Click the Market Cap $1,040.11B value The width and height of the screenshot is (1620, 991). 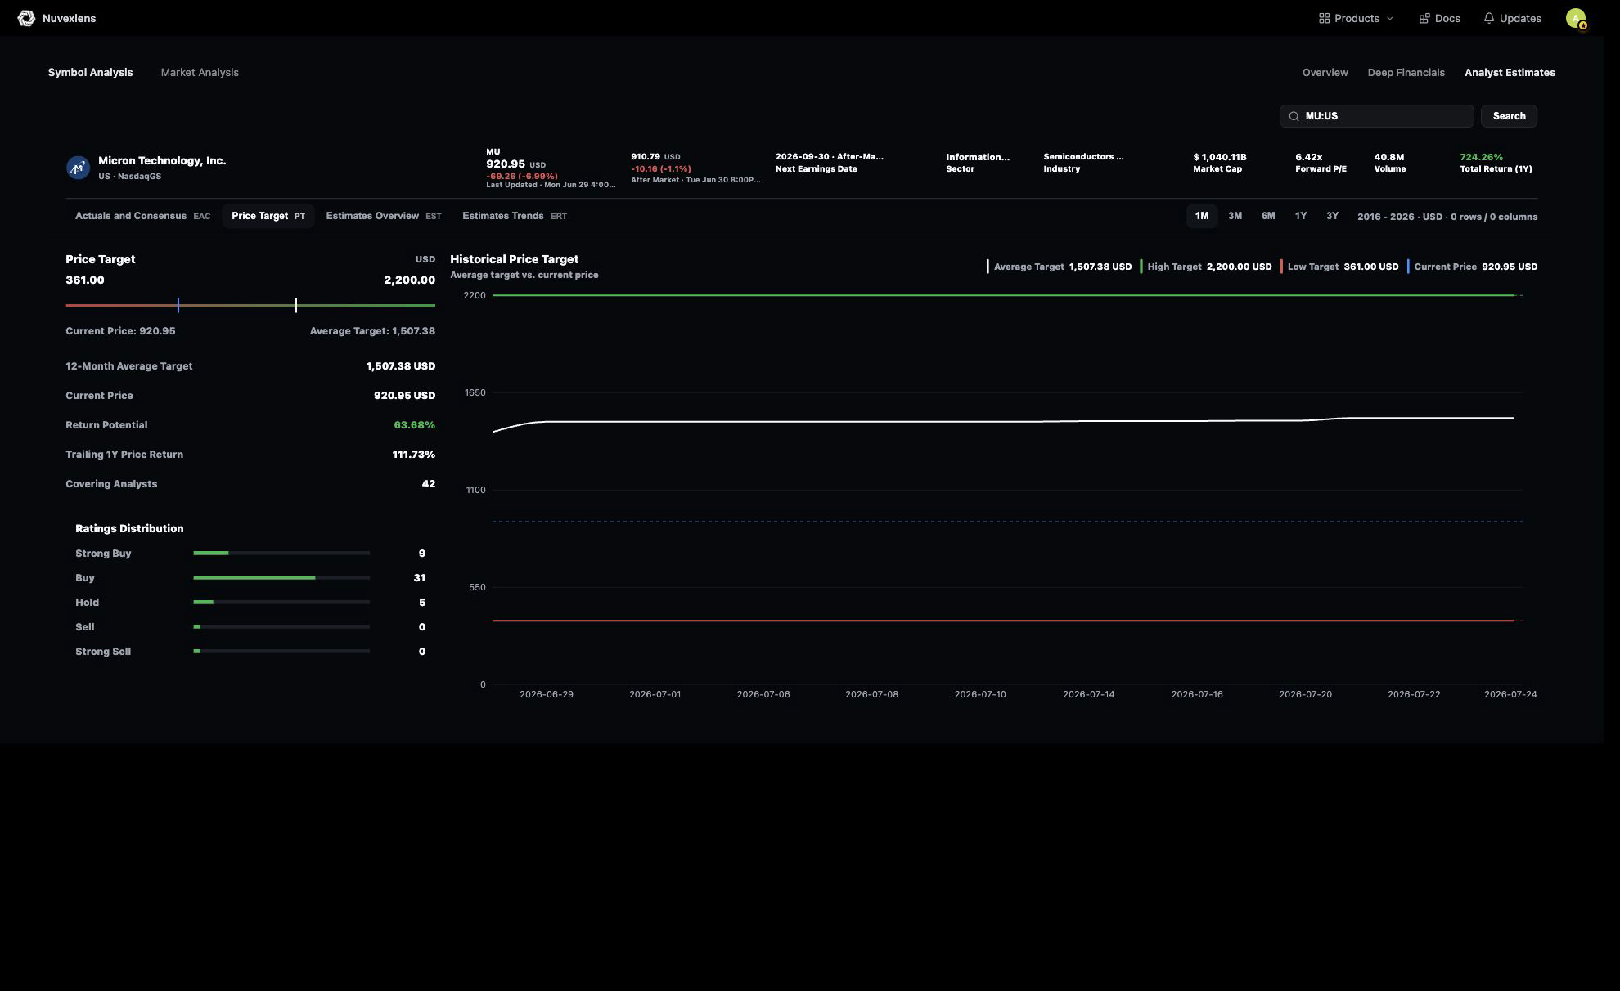[1219, 157]
